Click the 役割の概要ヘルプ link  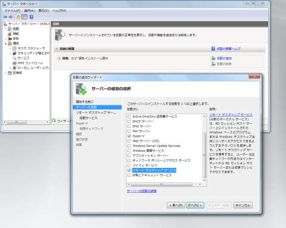coord(228,49)
